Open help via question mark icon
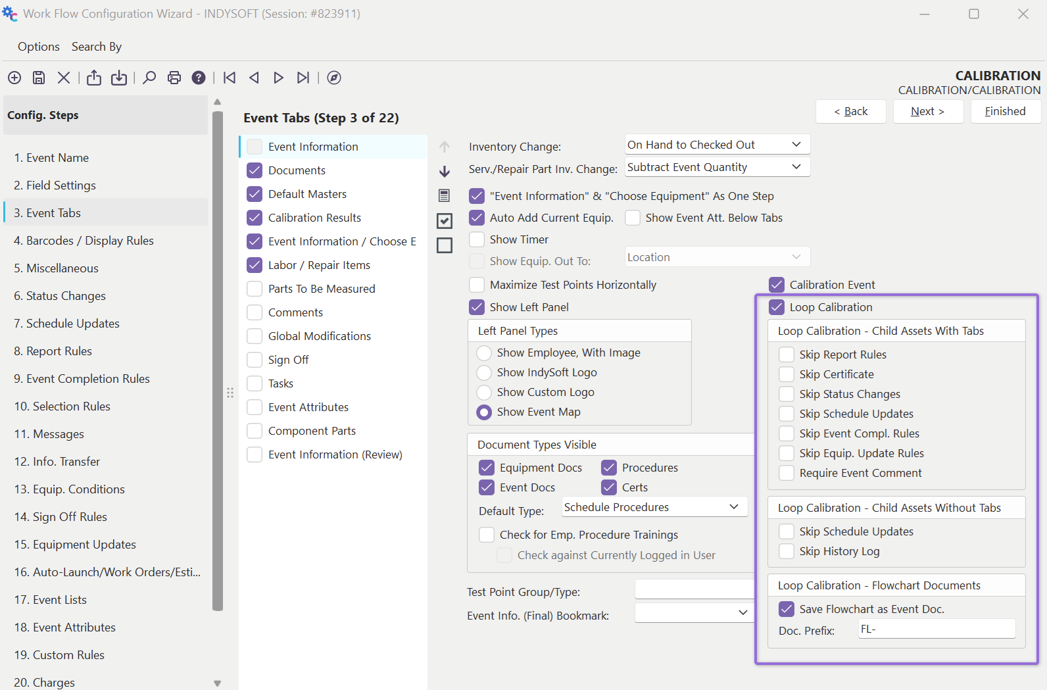 (199, 78)
